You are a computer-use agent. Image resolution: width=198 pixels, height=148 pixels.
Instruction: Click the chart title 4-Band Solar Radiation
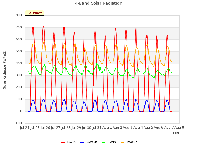click(x=99, y=3)
